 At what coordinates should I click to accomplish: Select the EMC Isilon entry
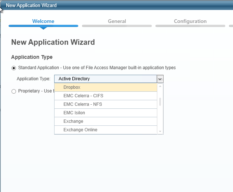tap(106, 113)
